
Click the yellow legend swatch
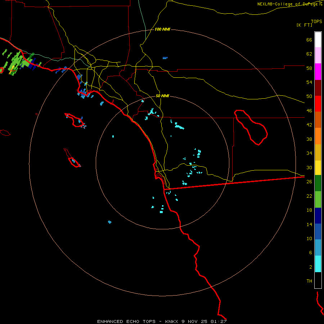(x=318, y=168)
